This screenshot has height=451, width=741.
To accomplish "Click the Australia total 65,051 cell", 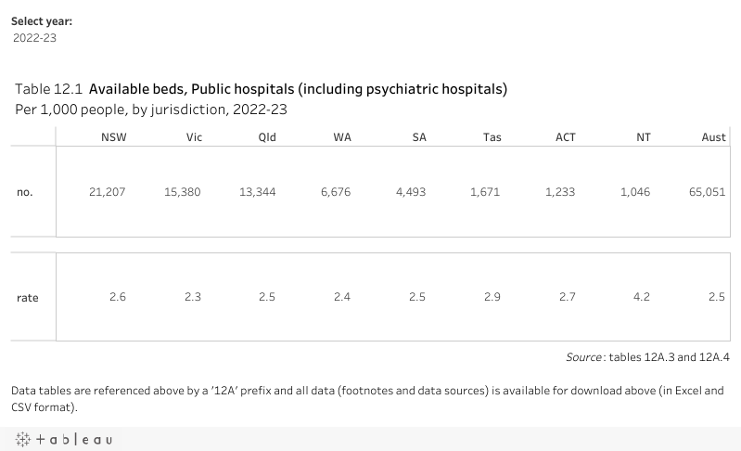I will 707,192.
